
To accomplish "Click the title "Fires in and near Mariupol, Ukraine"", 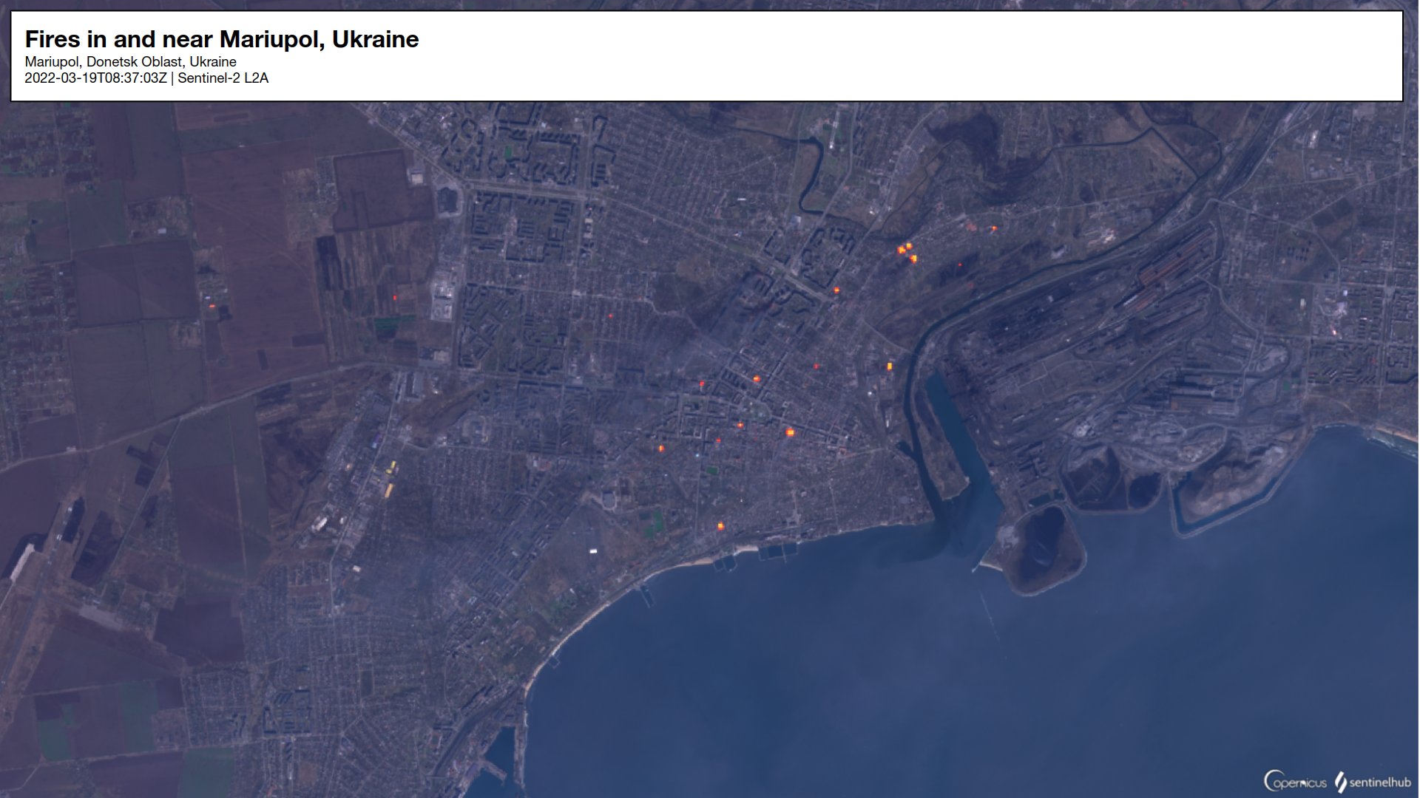I will [x=222, y=39].
